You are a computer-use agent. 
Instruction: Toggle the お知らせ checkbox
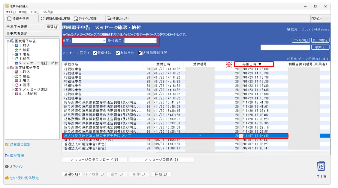(x=118, y=53)
